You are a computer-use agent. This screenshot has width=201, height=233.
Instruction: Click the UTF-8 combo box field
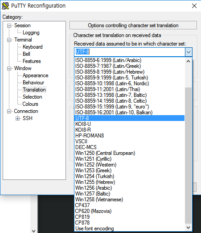pos(130,52)
